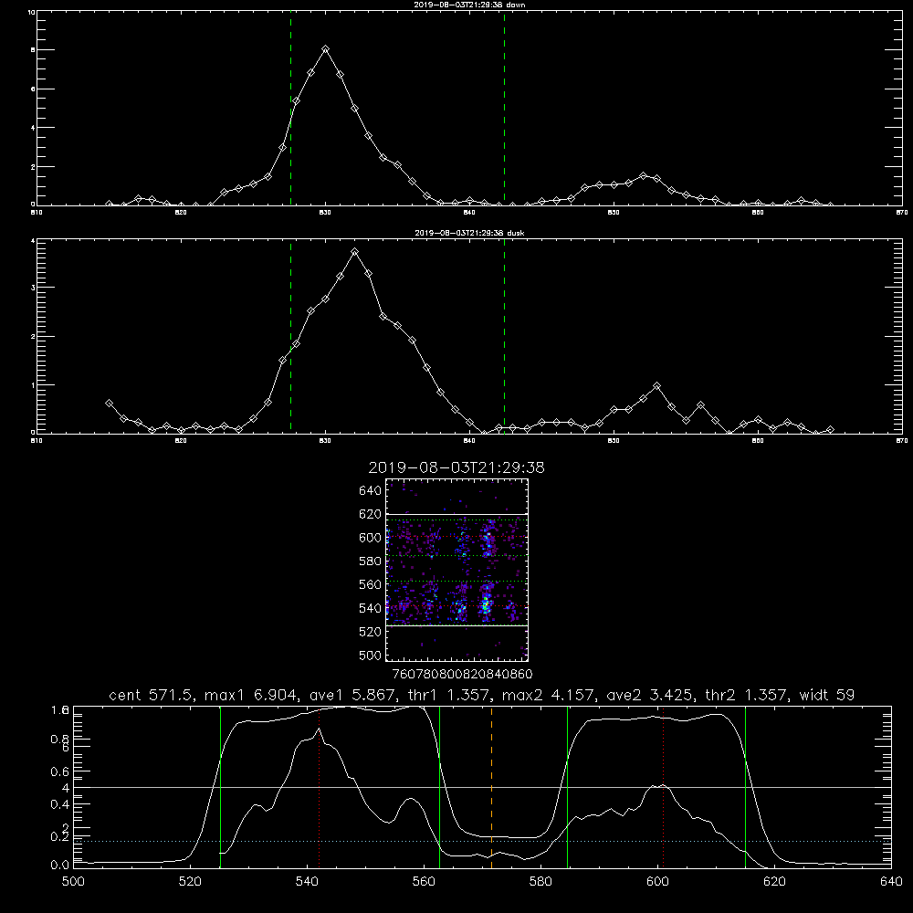The image size is (913, 913).
Task: Select the spectral image thumbnail
Action: pyautogui.click(x=457, y=570)
